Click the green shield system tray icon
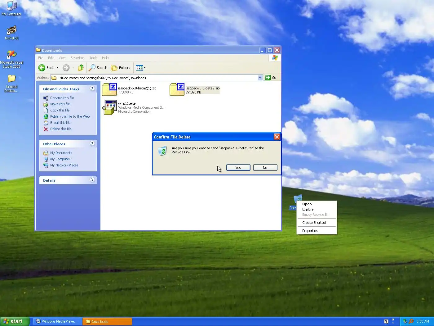Screen dimensions: 434x326 [x=405, y=321]
